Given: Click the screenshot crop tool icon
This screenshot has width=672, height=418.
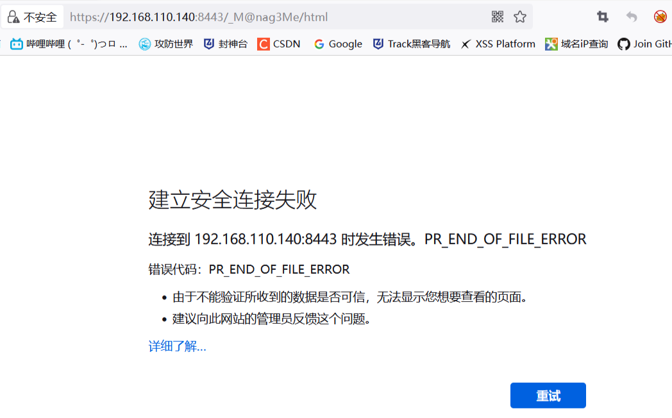Looking at the screenshot, I should (603, 17).
